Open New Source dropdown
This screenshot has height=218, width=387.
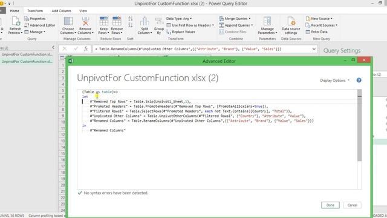click(x=319, y=19)
